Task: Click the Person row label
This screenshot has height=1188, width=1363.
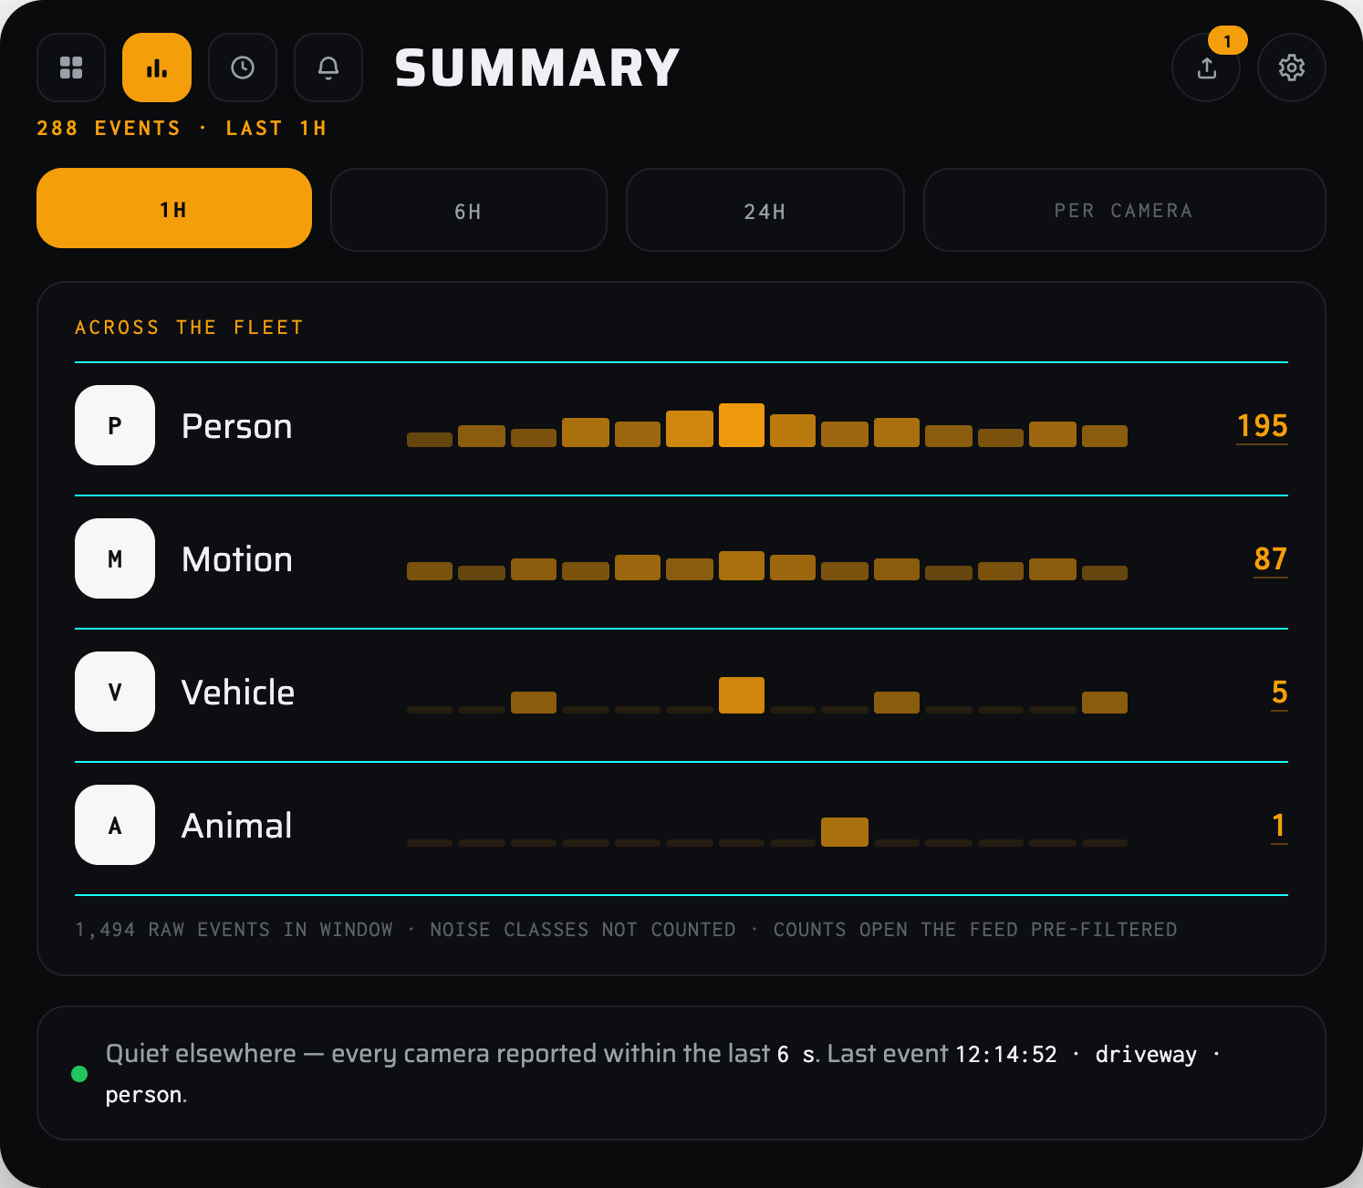Action: 237,426
